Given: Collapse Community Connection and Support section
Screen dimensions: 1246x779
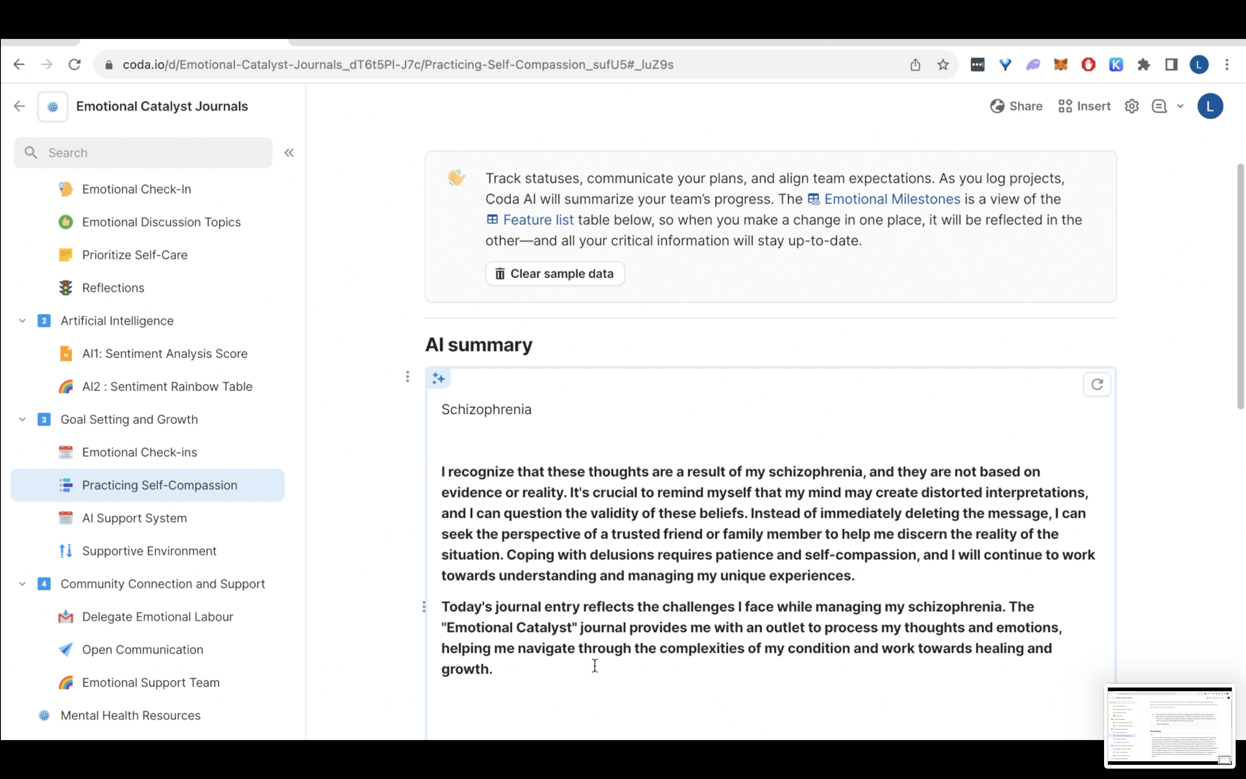Looking at the screenshot, I should pos(22,584).
